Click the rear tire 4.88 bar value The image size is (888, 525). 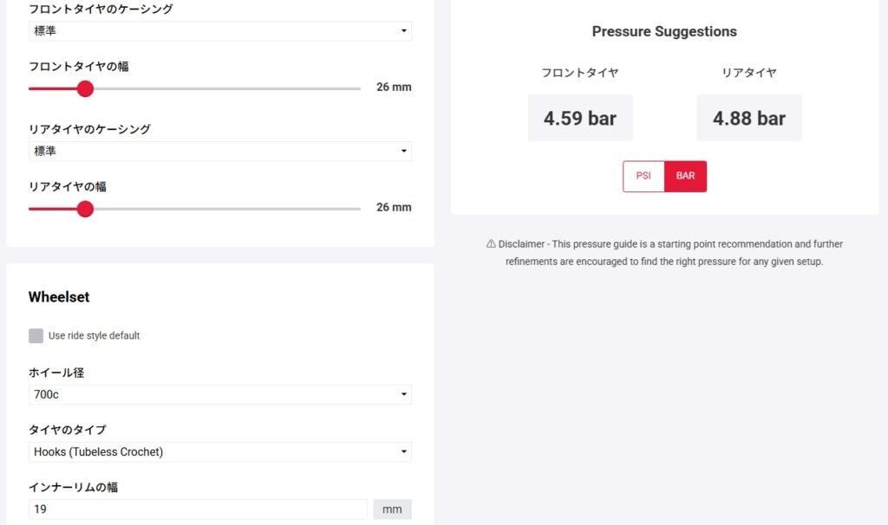pos(749,118)
